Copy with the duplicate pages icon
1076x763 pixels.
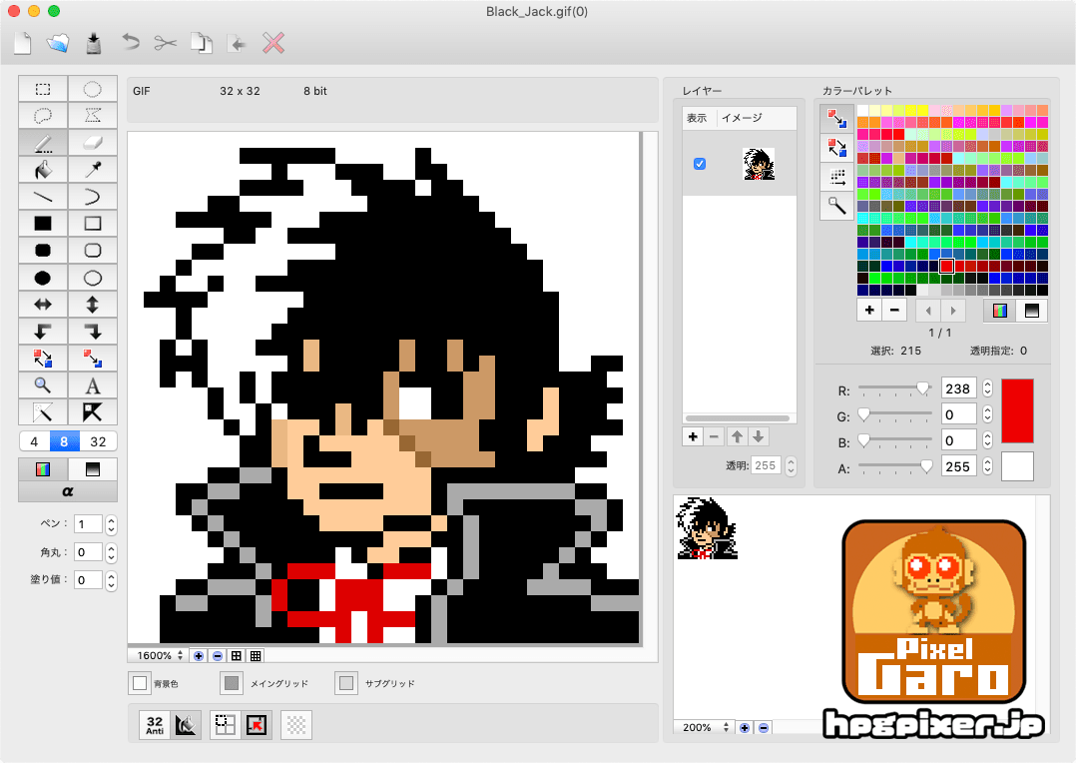pyautogui.click(x=201, y=43)
